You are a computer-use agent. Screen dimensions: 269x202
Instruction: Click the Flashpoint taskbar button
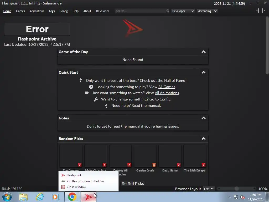coord(88,197)
